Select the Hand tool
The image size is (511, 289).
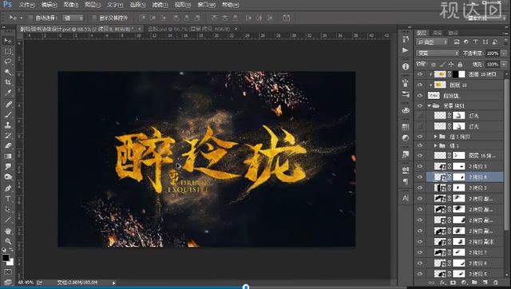tap(8, 231)
